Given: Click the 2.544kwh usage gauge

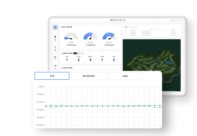Looking at the screenshot, I should [x=91, y=39].
